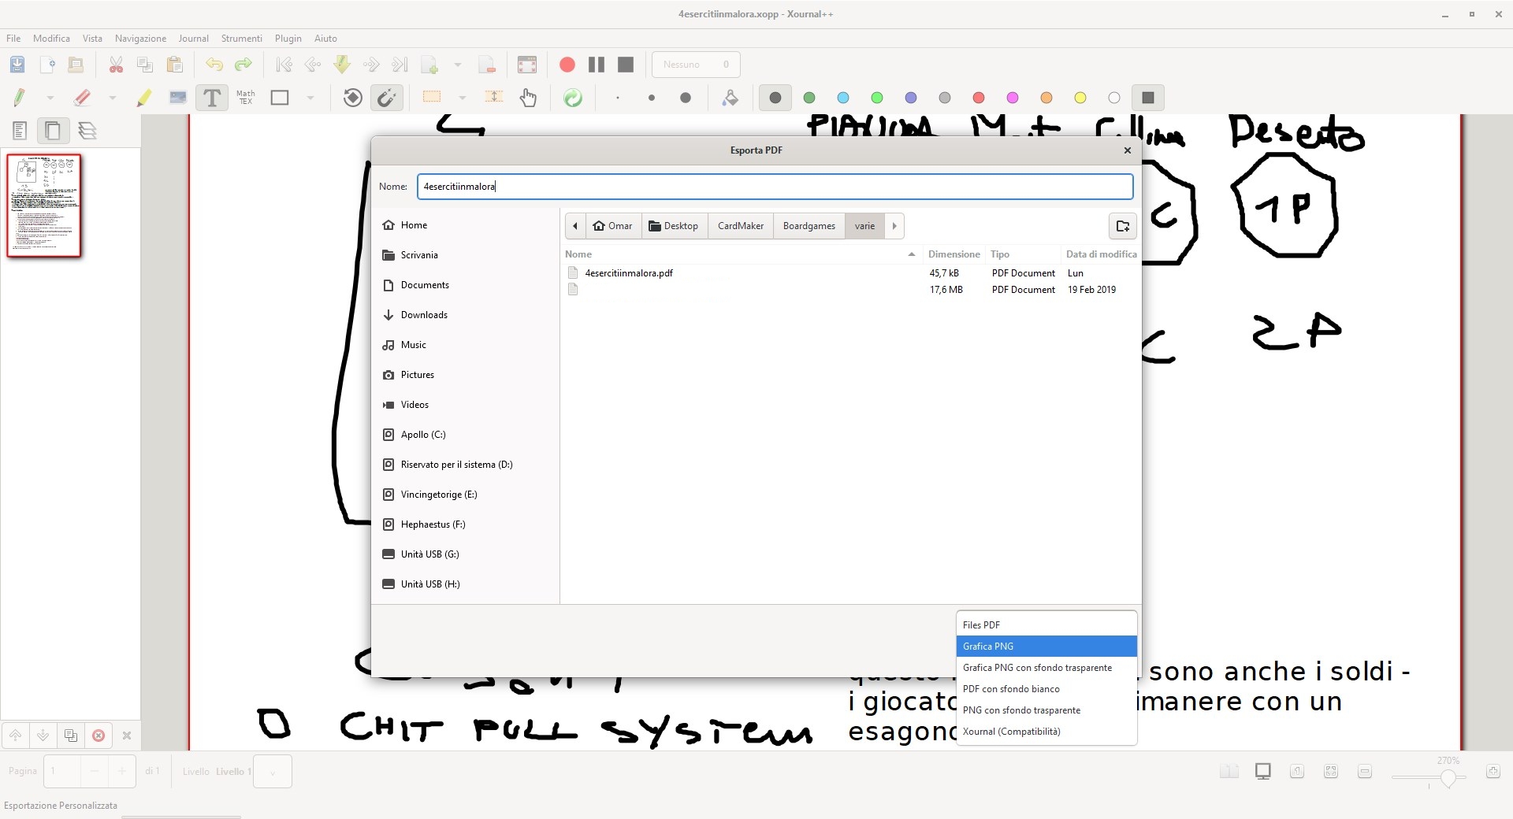Select the pen tool
This screenshot has width=1513, height=819.
20,98
